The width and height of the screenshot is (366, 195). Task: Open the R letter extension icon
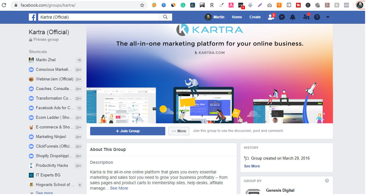coord(212,5)
